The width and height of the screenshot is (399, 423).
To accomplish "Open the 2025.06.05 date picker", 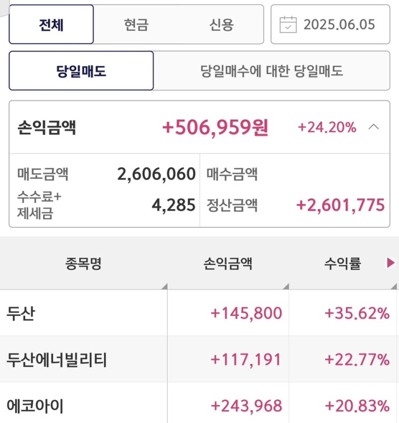I will coord(339,25).
